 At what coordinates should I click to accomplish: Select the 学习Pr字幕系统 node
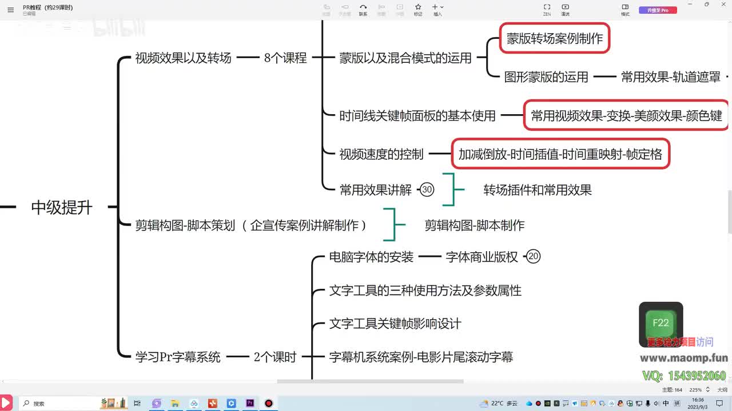178,357
